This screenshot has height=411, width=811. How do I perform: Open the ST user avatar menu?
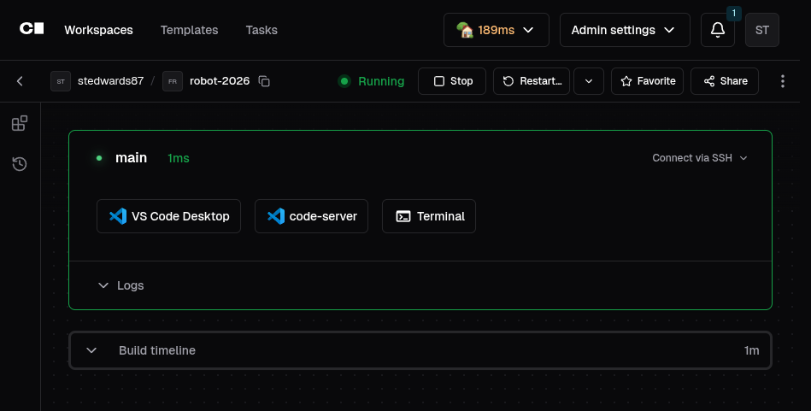click(x=762, y=30)
